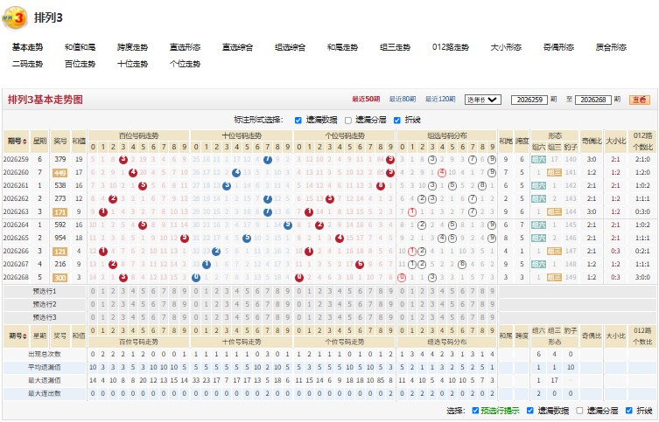Open the 和值和尾 tab
Viewport: 659px width, 422px height.
pos(80,47)
